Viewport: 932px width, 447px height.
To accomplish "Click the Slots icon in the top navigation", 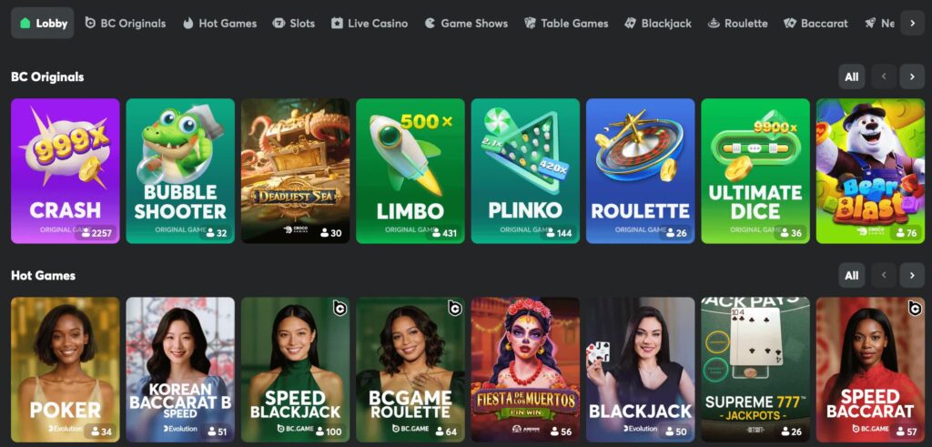I will (279, 23).
